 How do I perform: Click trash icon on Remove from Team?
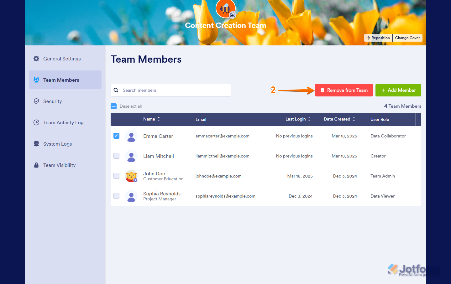click(323, 90)
